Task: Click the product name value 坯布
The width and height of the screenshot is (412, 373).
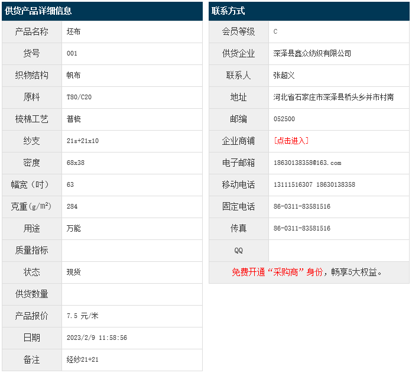Action: point(74,31)
